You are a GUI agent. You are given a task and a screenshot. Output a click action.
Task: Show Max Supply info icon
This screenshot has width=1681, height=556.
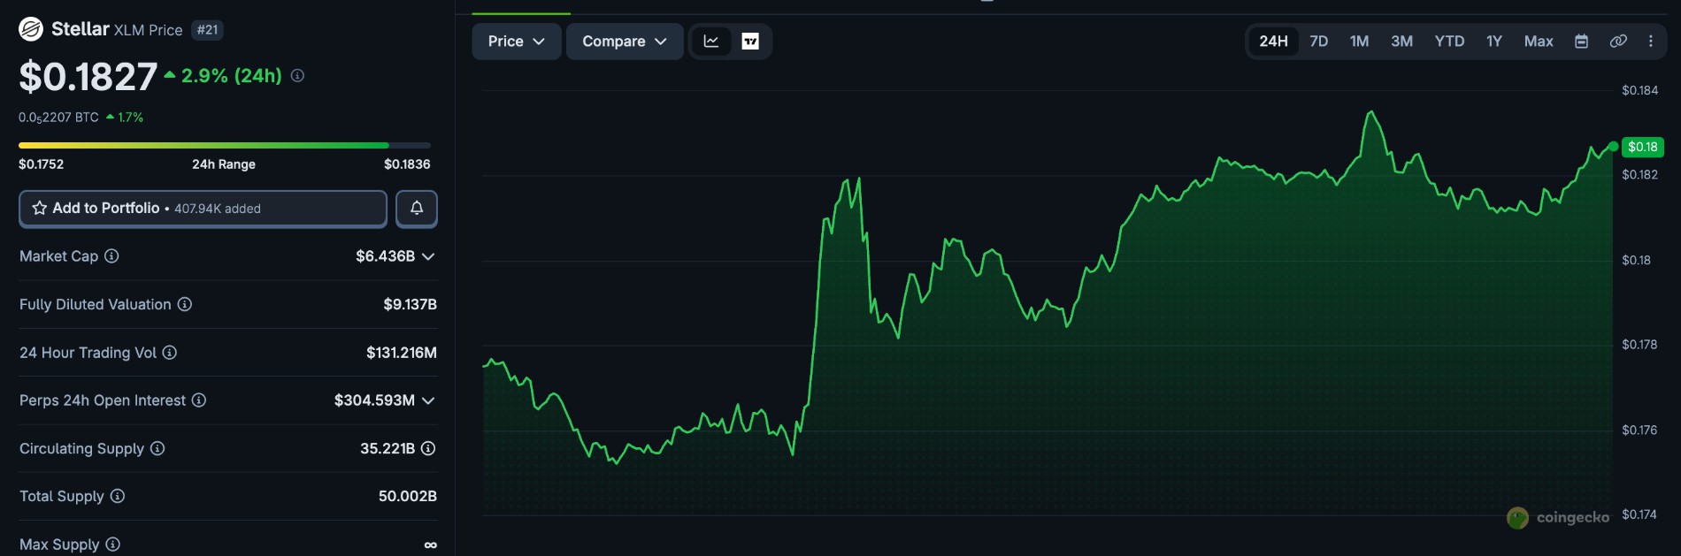[x=113, y=545]
